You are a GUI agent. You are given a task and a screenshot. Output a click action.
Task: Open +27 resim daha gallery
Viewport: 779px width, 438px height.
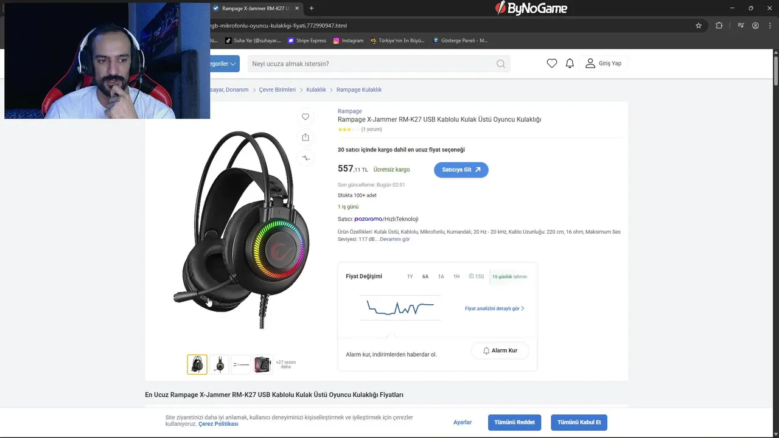click(x=286, y=364)
